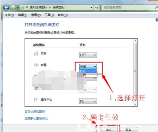
Task: Click the Forward navigation arrow
Action: tap(13, 8)
